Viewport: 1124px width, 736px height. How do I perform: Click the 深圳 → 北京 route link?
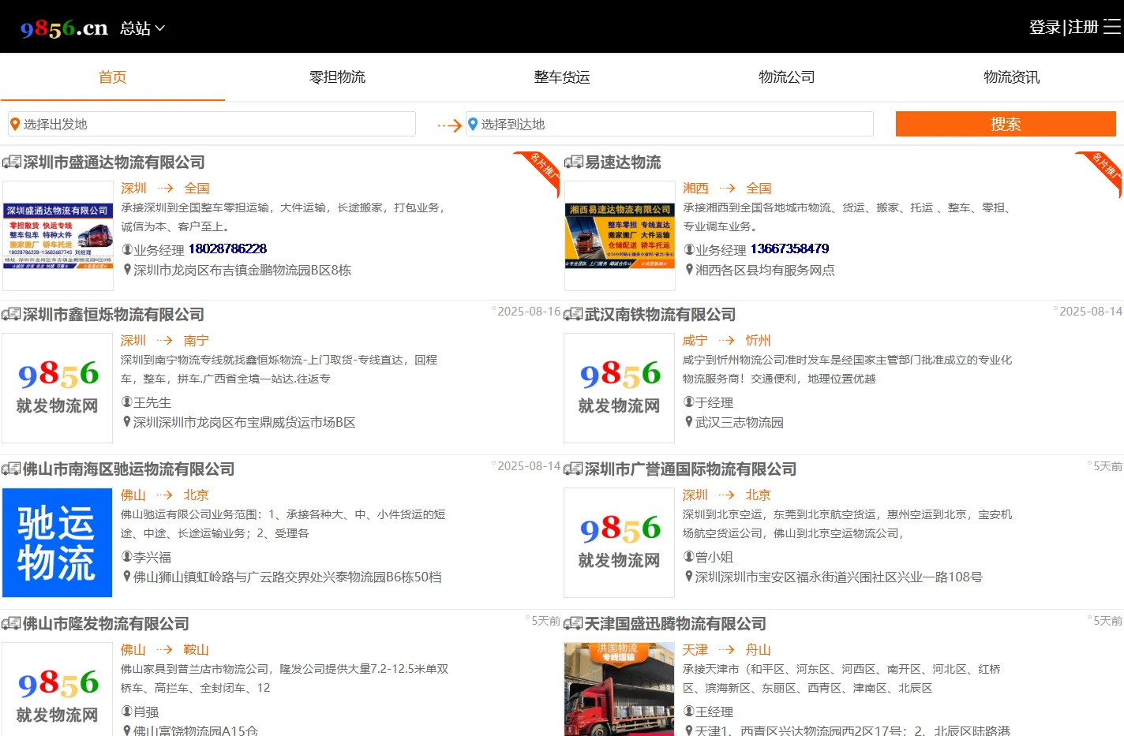(727, 495)
